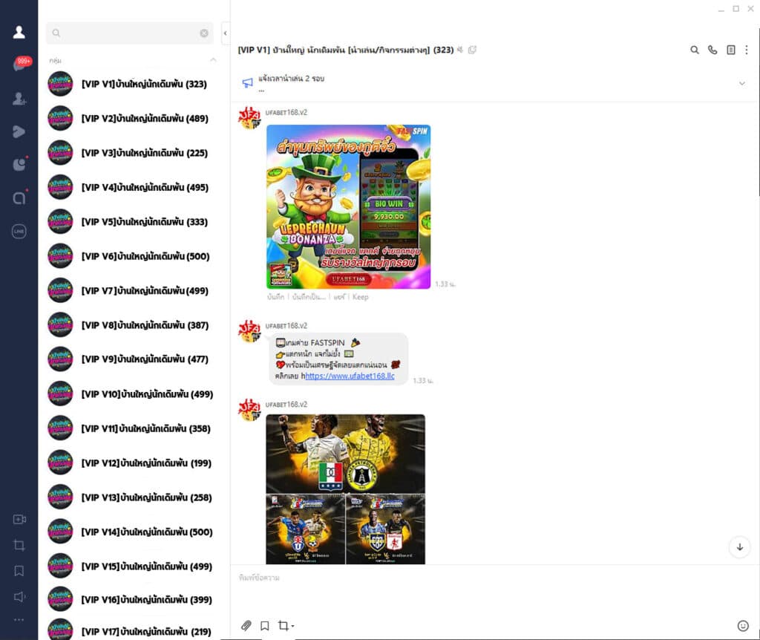The height and width of the screenshot is (640, 760).
Task: Open chat [VIP V2] (489)
Action: (x=132, y=118)
